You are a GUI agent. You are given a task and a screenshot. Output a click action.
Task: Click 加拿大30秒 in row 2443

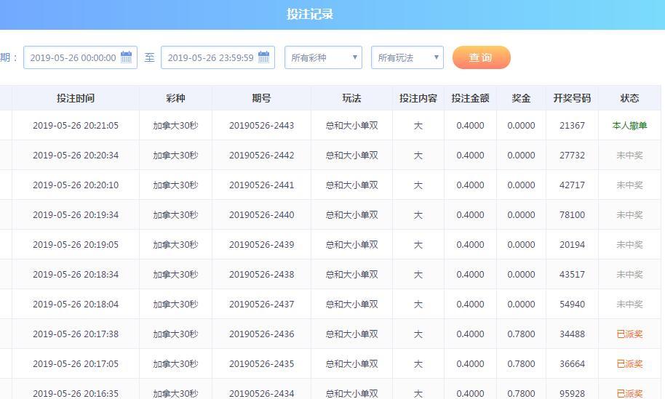click(175, 126)
